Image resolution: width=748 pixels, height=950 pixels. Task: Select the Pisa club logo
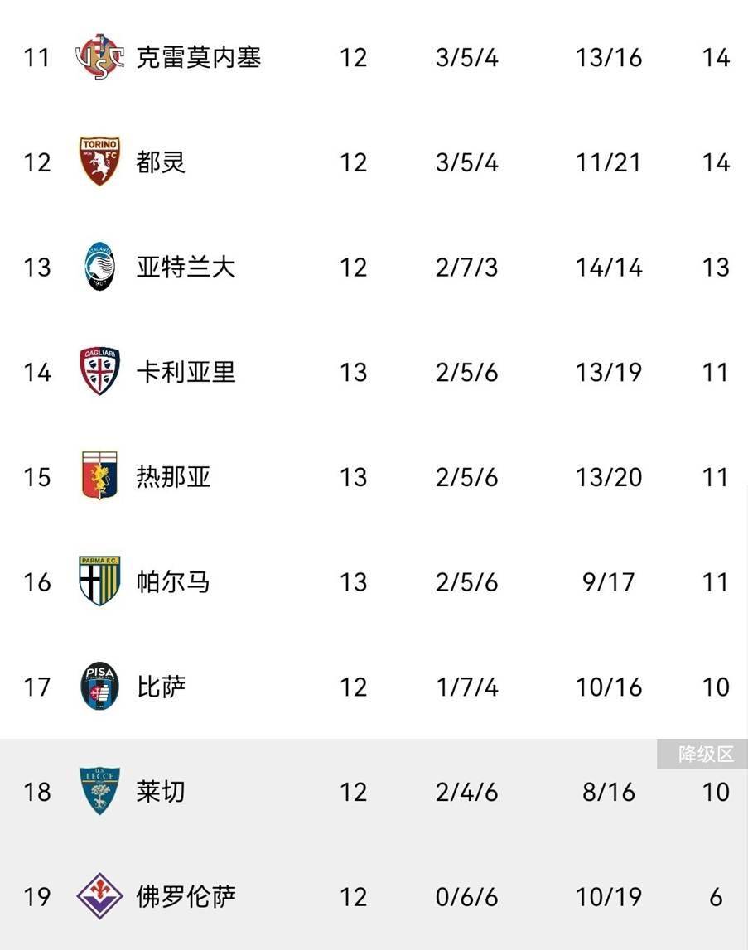(x=99, y=687)
